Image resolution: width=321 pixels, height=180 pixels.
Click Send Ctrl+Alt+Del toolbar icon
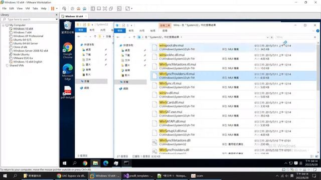pyautogui.click(x=64, y=8)
